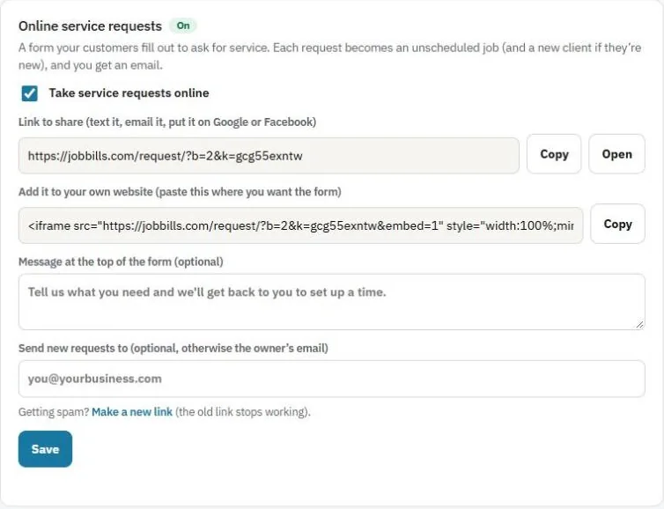
Task: Save the online service request settings
Action: [45, 449]
